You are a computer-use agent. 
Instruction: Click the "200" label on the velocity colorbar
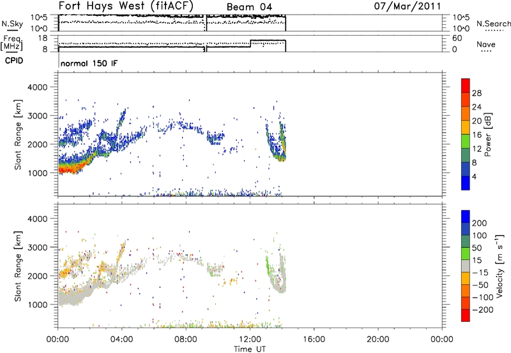click(480, 223)
